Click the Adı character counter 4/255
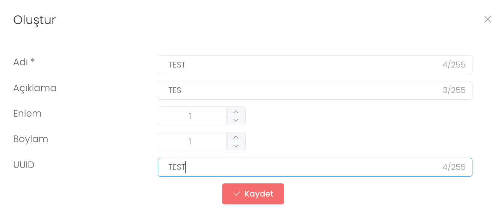504x222 pixels. 454,65
